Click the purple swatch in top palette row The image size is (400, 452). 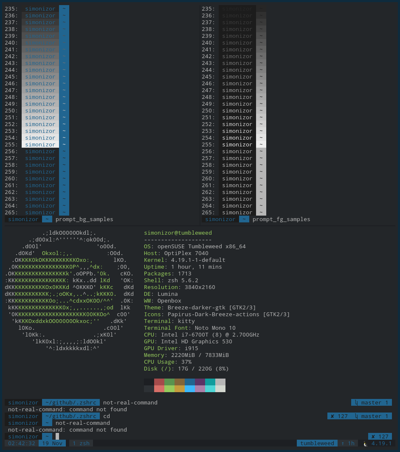[200, 382]
